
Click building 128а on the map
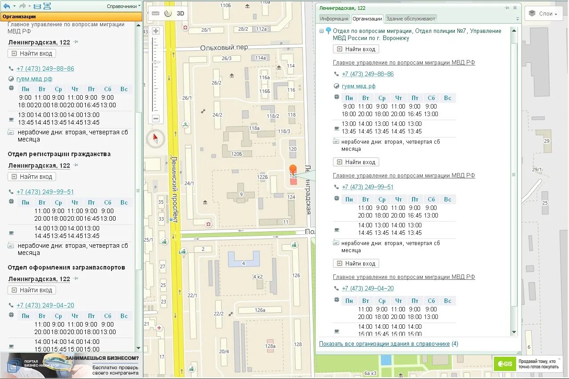point(270,346)
